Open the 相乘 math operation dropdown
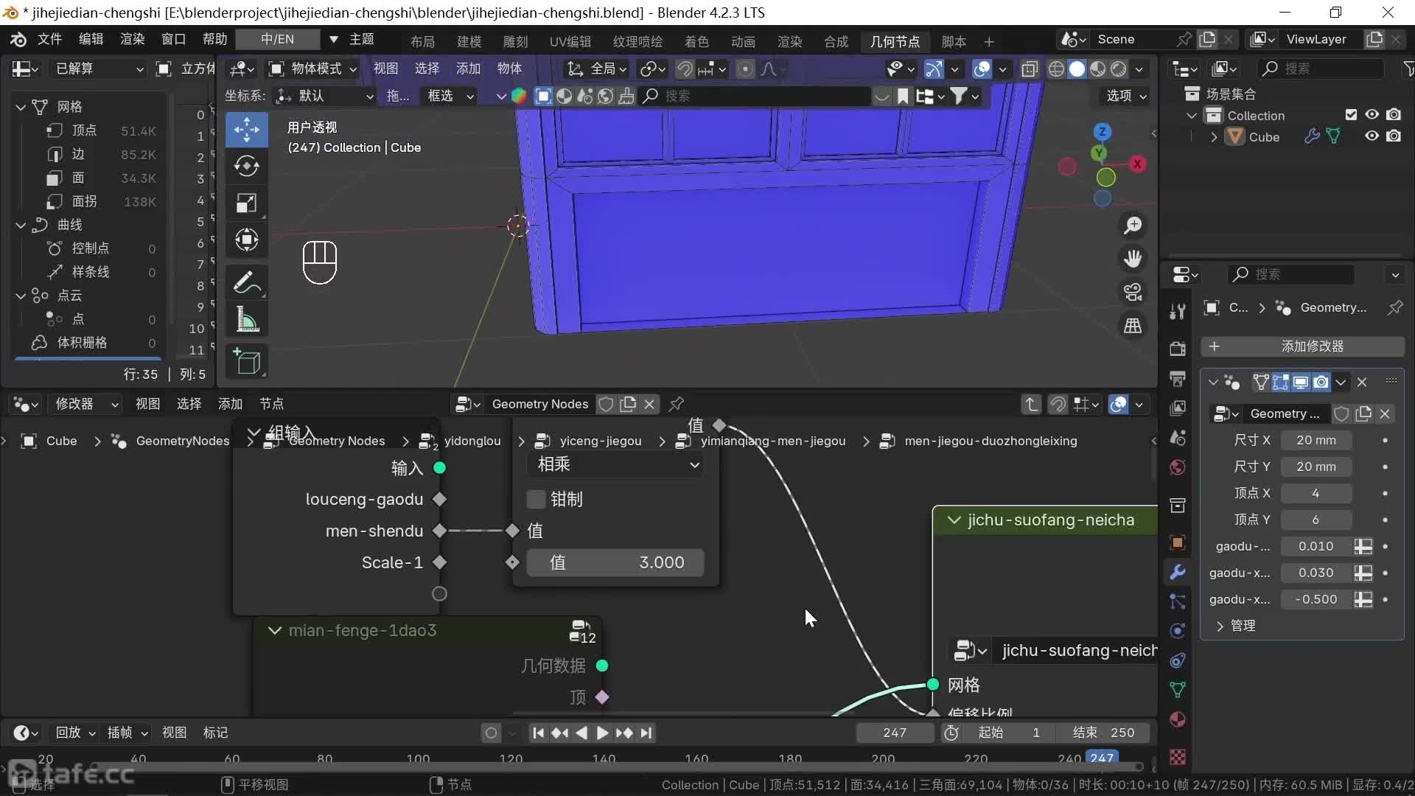 (x=616, y=464)
